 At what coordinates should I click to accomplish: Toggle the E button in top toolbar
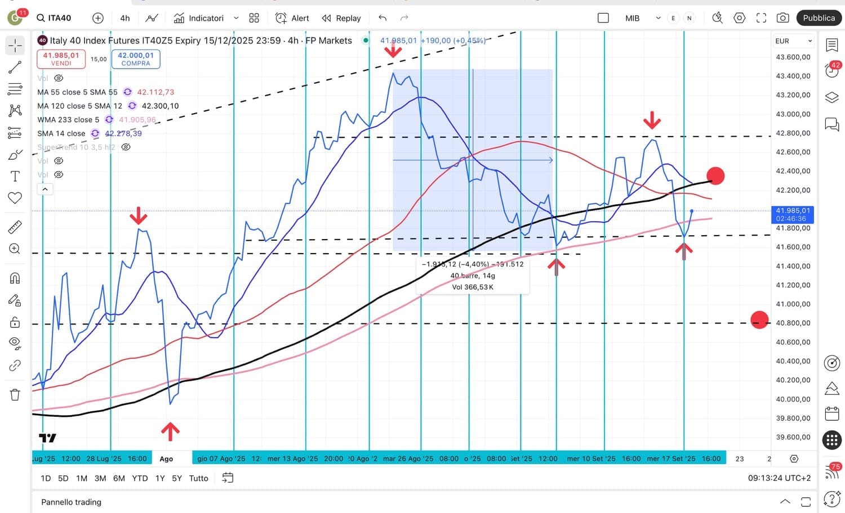(673, 18)
